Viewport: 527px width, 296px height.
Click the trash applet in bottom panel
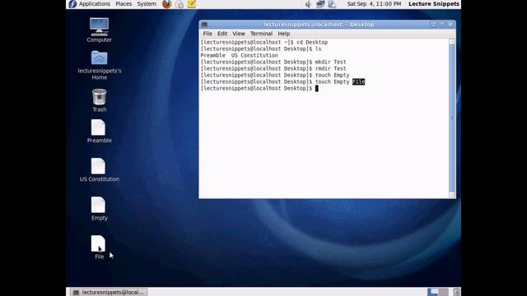[x=456, y=292]
